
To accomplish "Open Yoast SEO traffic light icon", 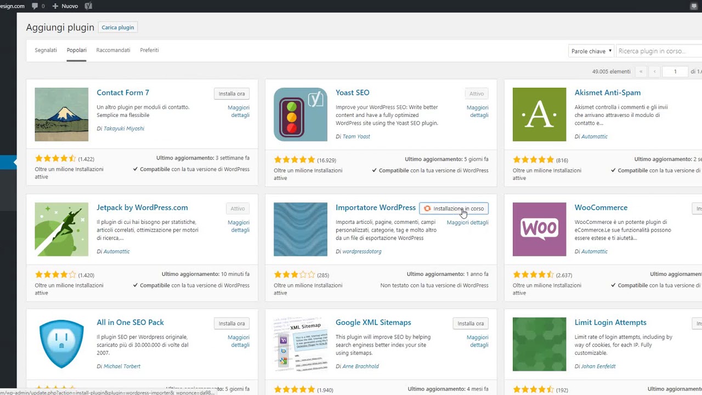I will pyautogui.click(x=301, y=115).
